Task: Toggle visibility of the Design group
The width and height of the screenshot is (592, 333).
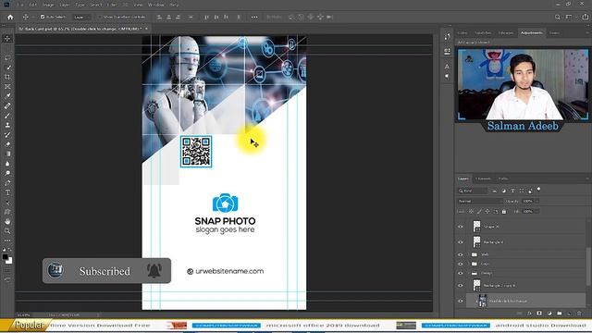Action: pyautogui.click(x=461, y=274)
